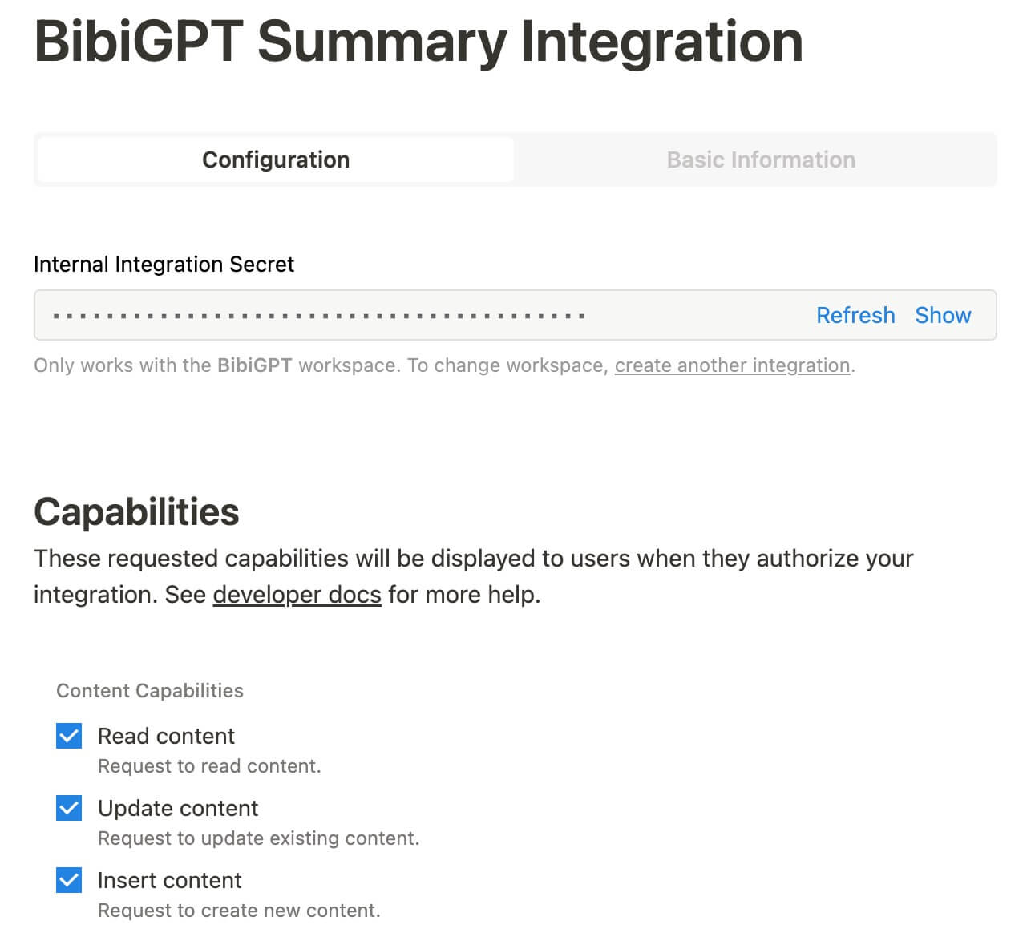Click the 'Insert content' label text
The width and height of the screenshot is (1031, 949).
(169, 880)
